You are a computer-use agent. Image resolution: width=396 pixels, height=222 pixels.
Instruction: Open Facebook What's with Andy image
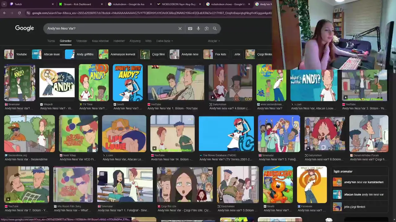[312, 184]
